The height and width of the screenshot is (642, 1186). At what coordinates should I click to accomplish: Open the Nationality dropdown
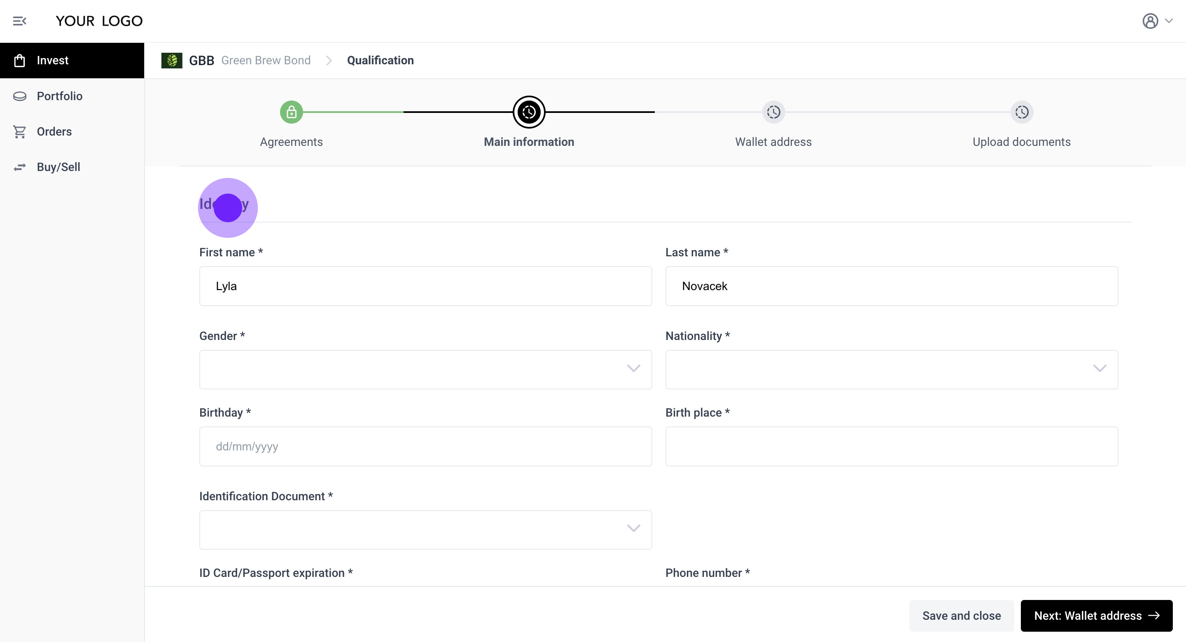(x=891, y=369)
